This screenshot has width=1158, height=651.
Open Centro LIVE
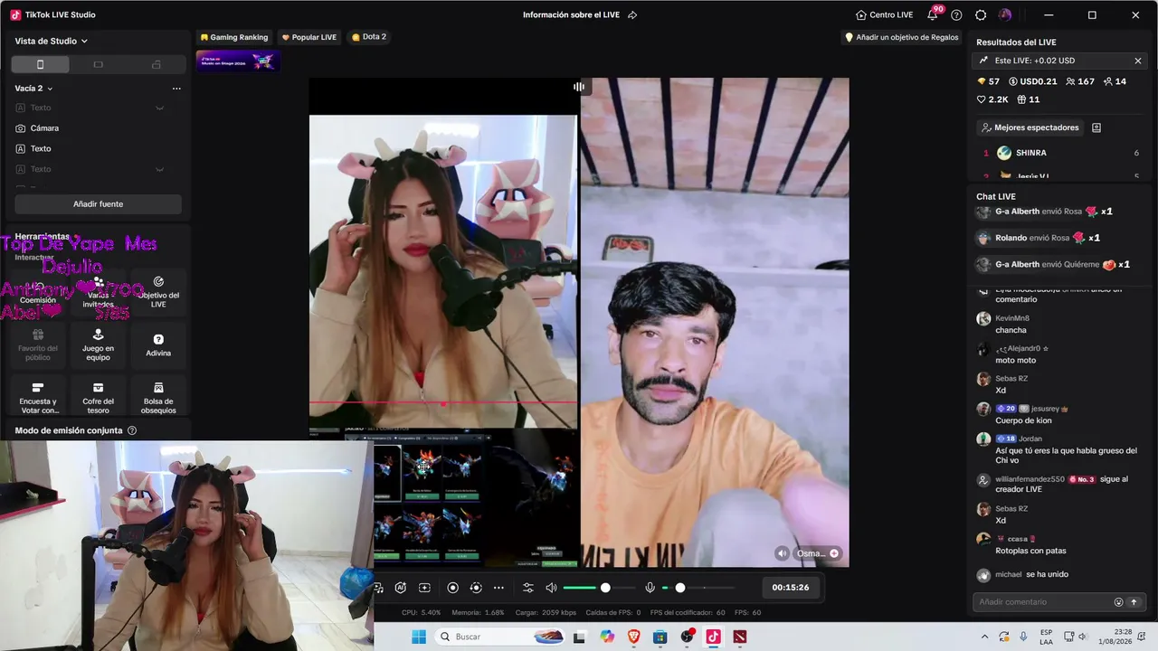click(885, 14)
